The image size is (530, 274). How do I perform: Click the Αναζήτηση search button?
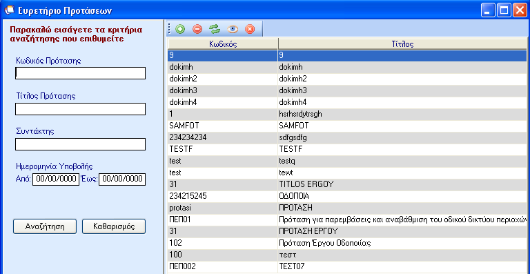[x=45, y=226]
